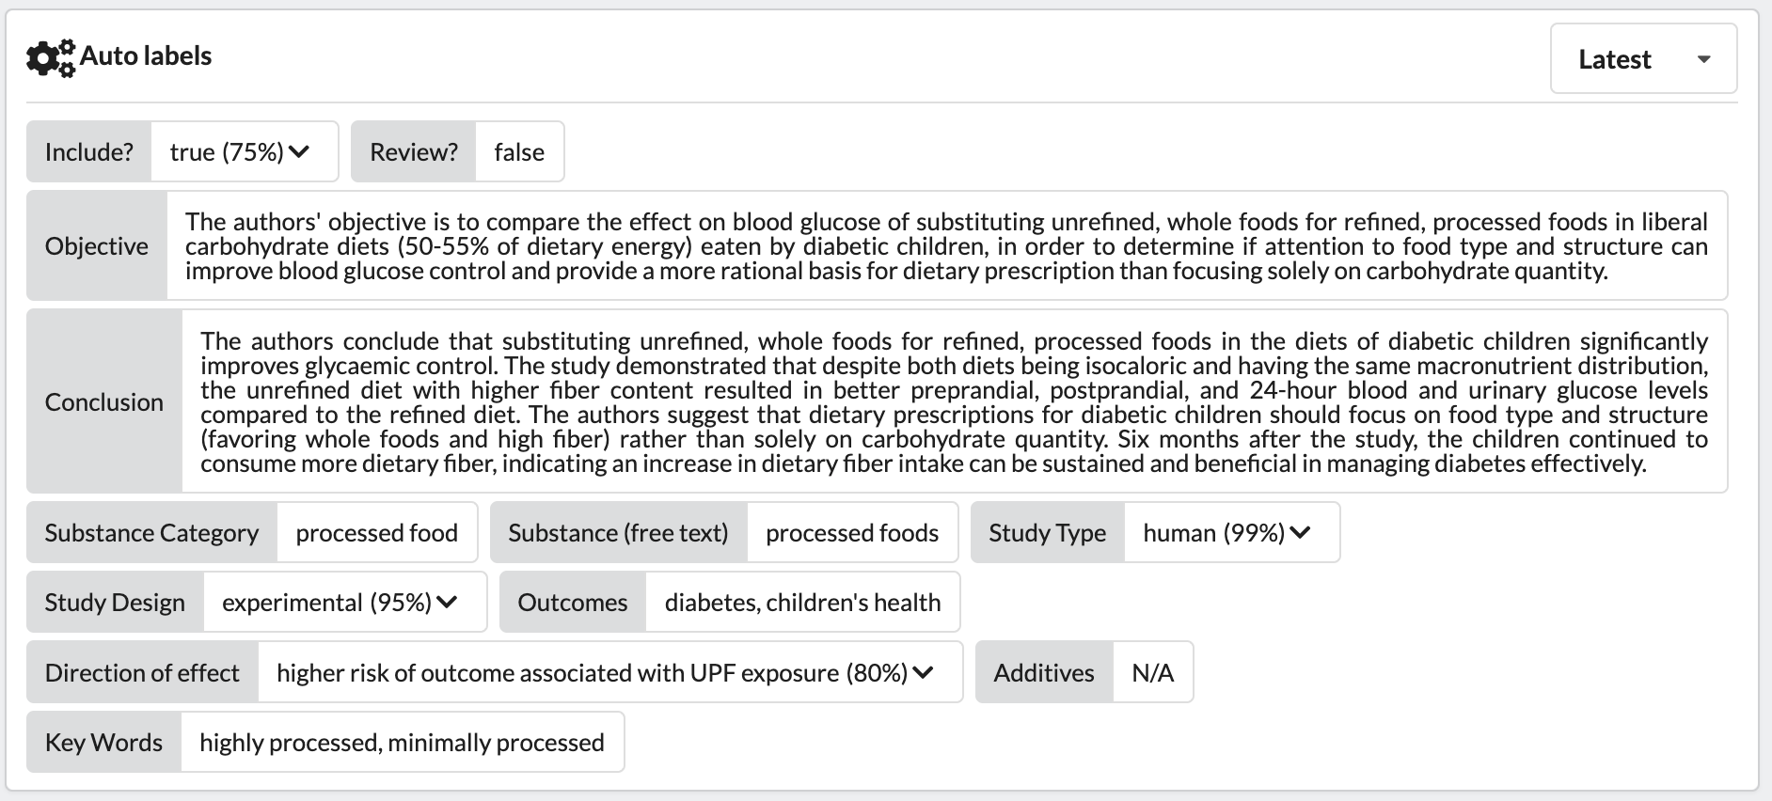The height and width of the screenshot is (801, 1772).
Task: Click the Outcomes diabetes, children's health value
Action: [x=802, y=603]
